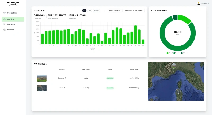
Task: Click the DEC logo
Action: 13,4
